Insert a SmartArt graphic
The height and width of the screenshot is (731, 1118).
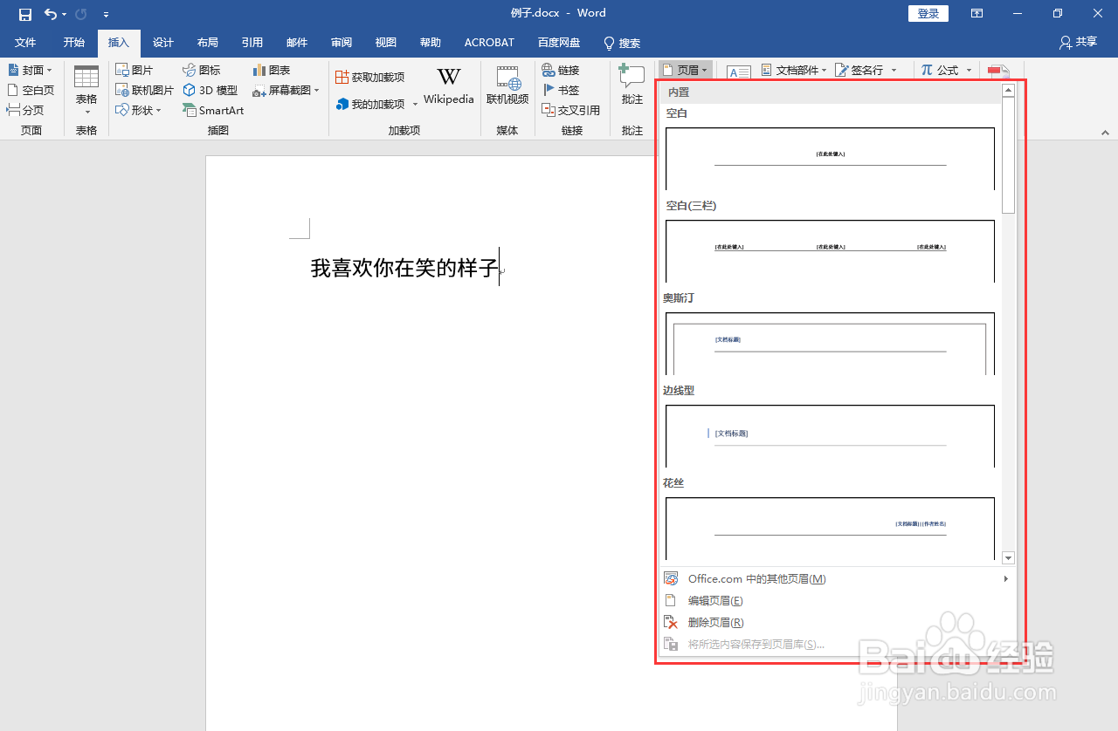coord(213,110)
